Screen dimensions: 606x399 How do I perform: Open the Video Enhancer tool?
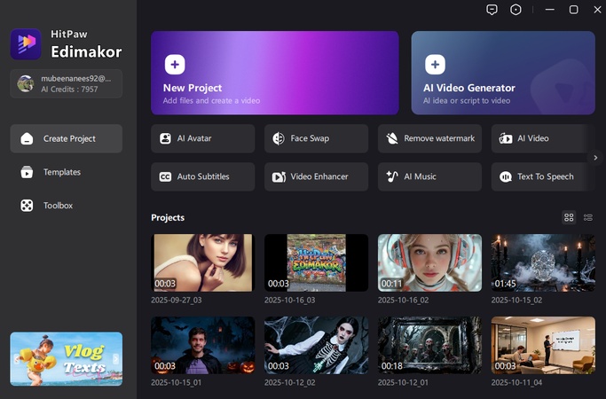(316, 176)
